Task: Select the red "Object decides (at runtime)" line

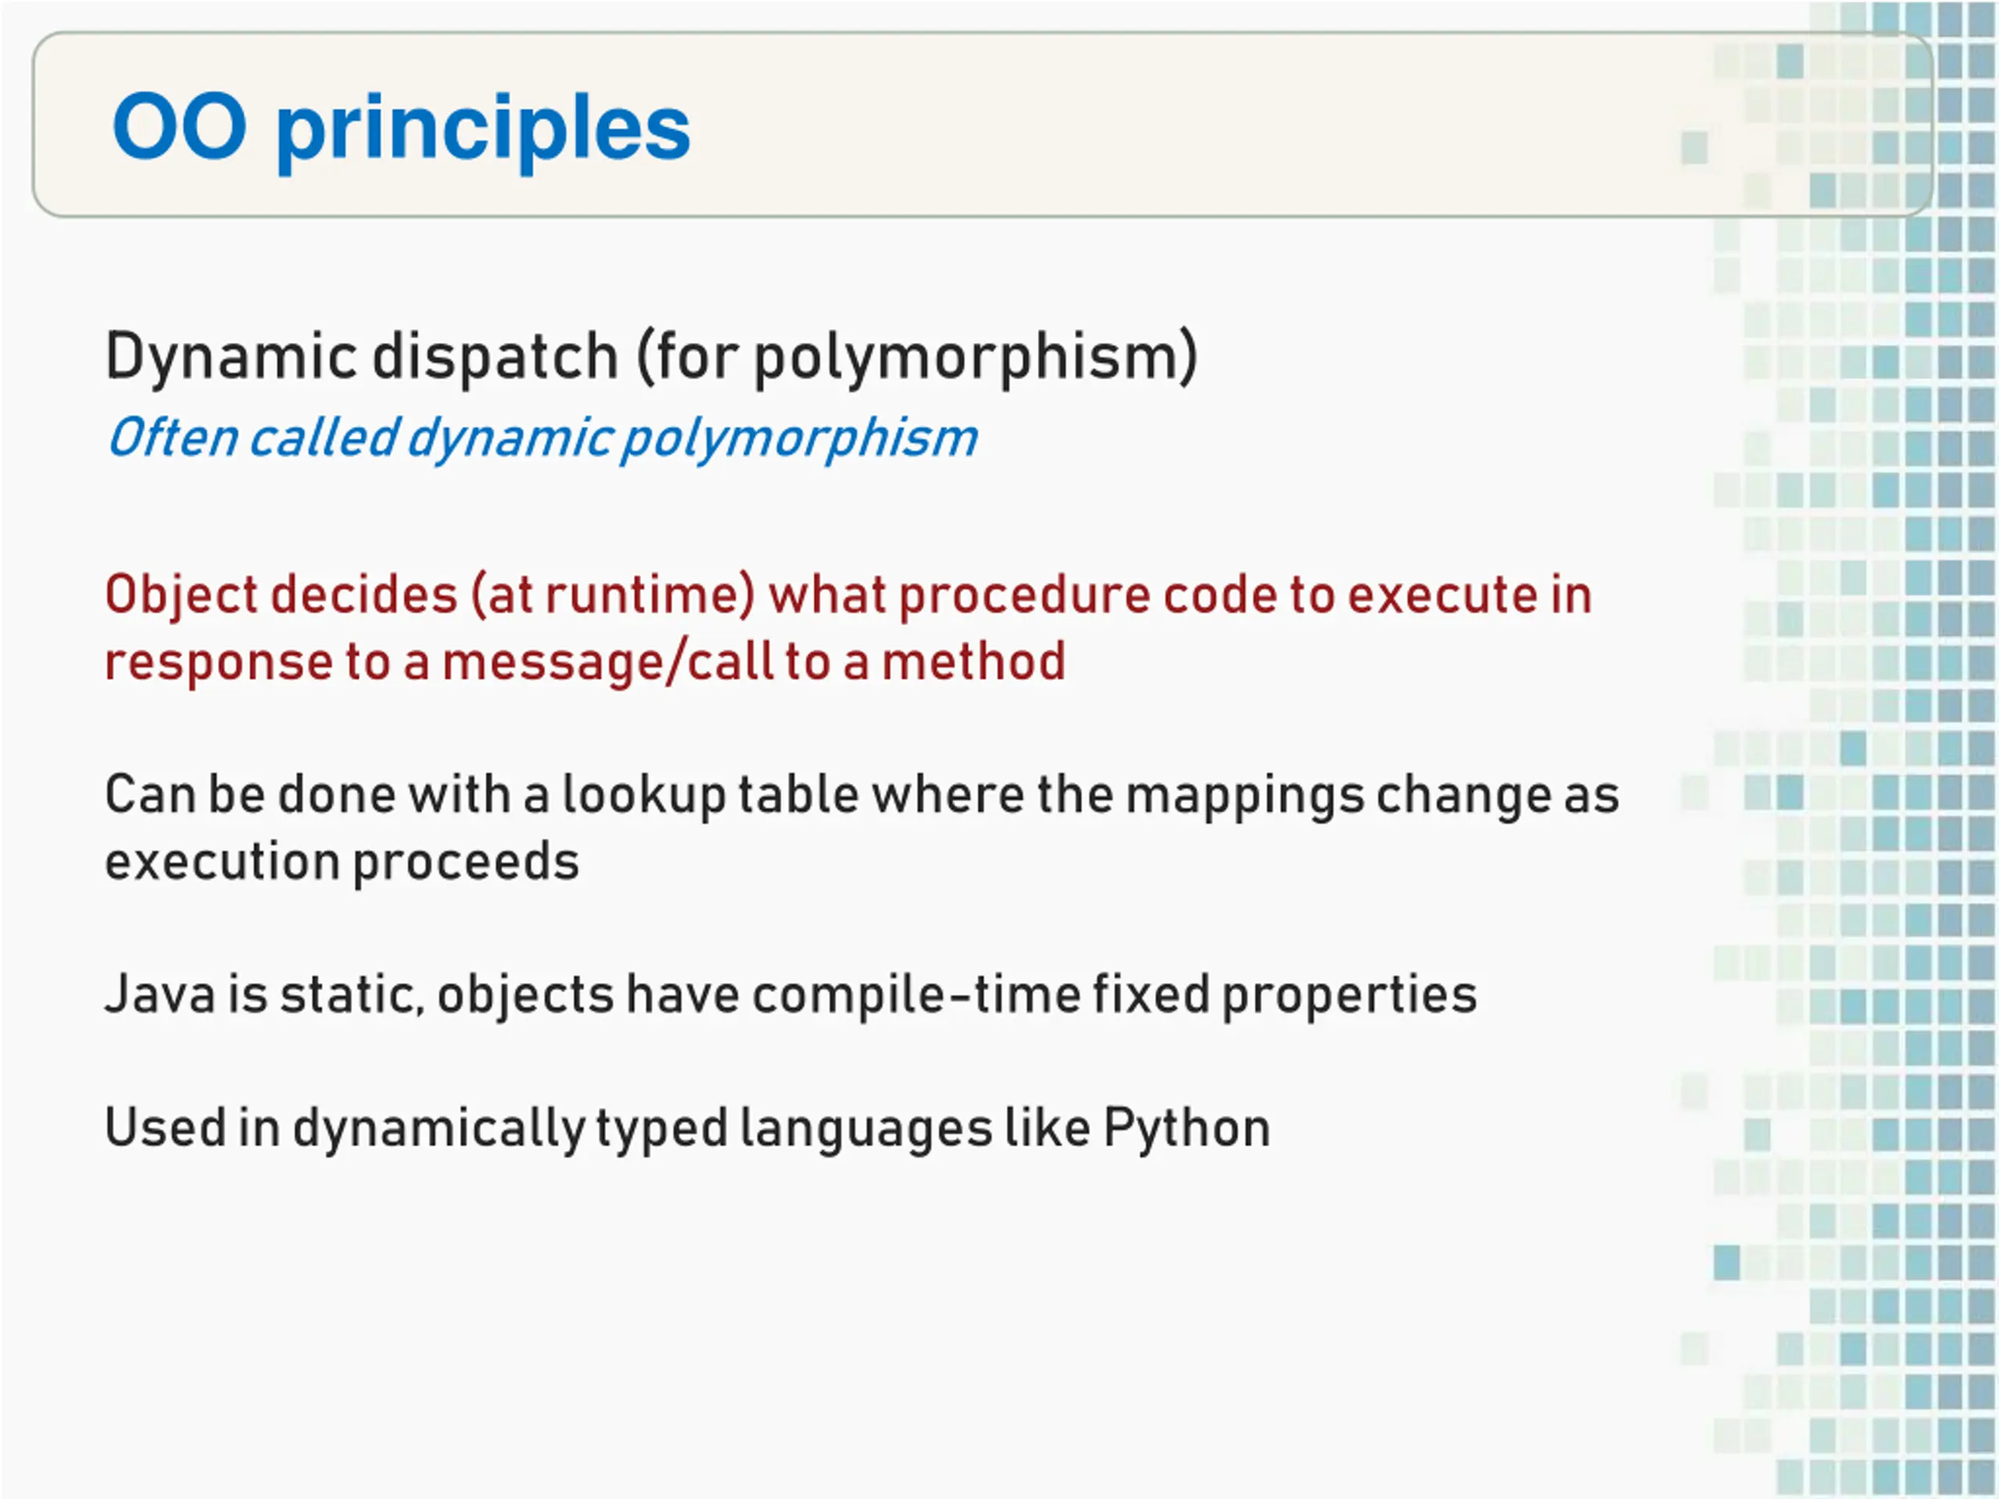Action: pos(849,596)
